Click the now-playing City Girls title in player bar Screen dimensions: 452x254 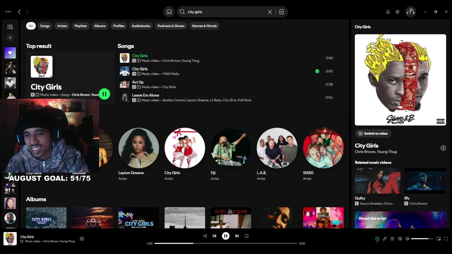[x=27, y=237]
